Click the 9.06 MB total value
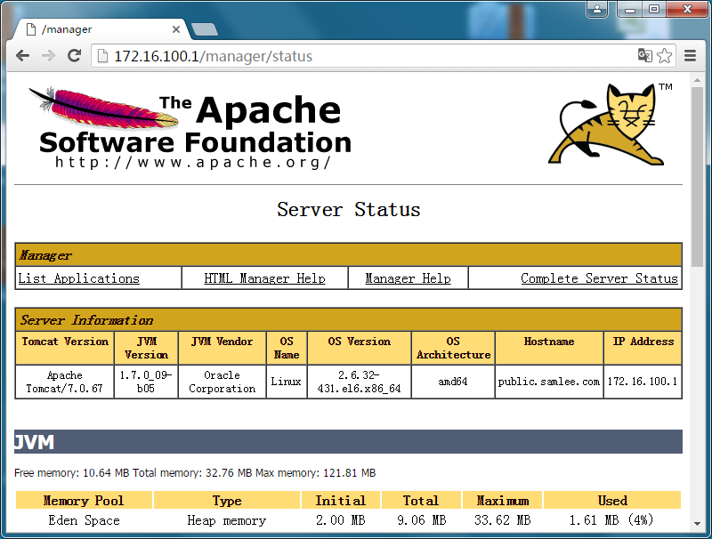Viewport: 712px width, 539px height. tap(421, 520)
